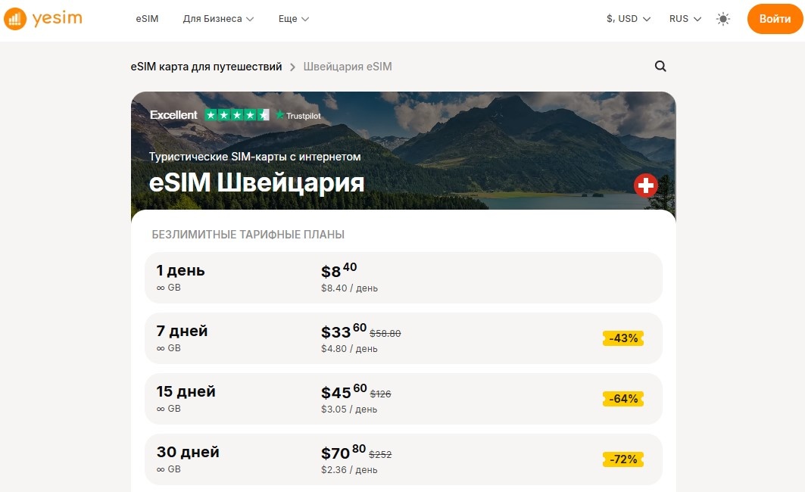Click the Войти button
The height and width of the screenshot is (492, 805).
click(774, 19)
